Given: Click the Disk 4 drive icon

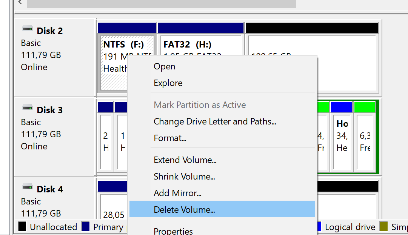Looking at the screenshot, I should 27,186.
